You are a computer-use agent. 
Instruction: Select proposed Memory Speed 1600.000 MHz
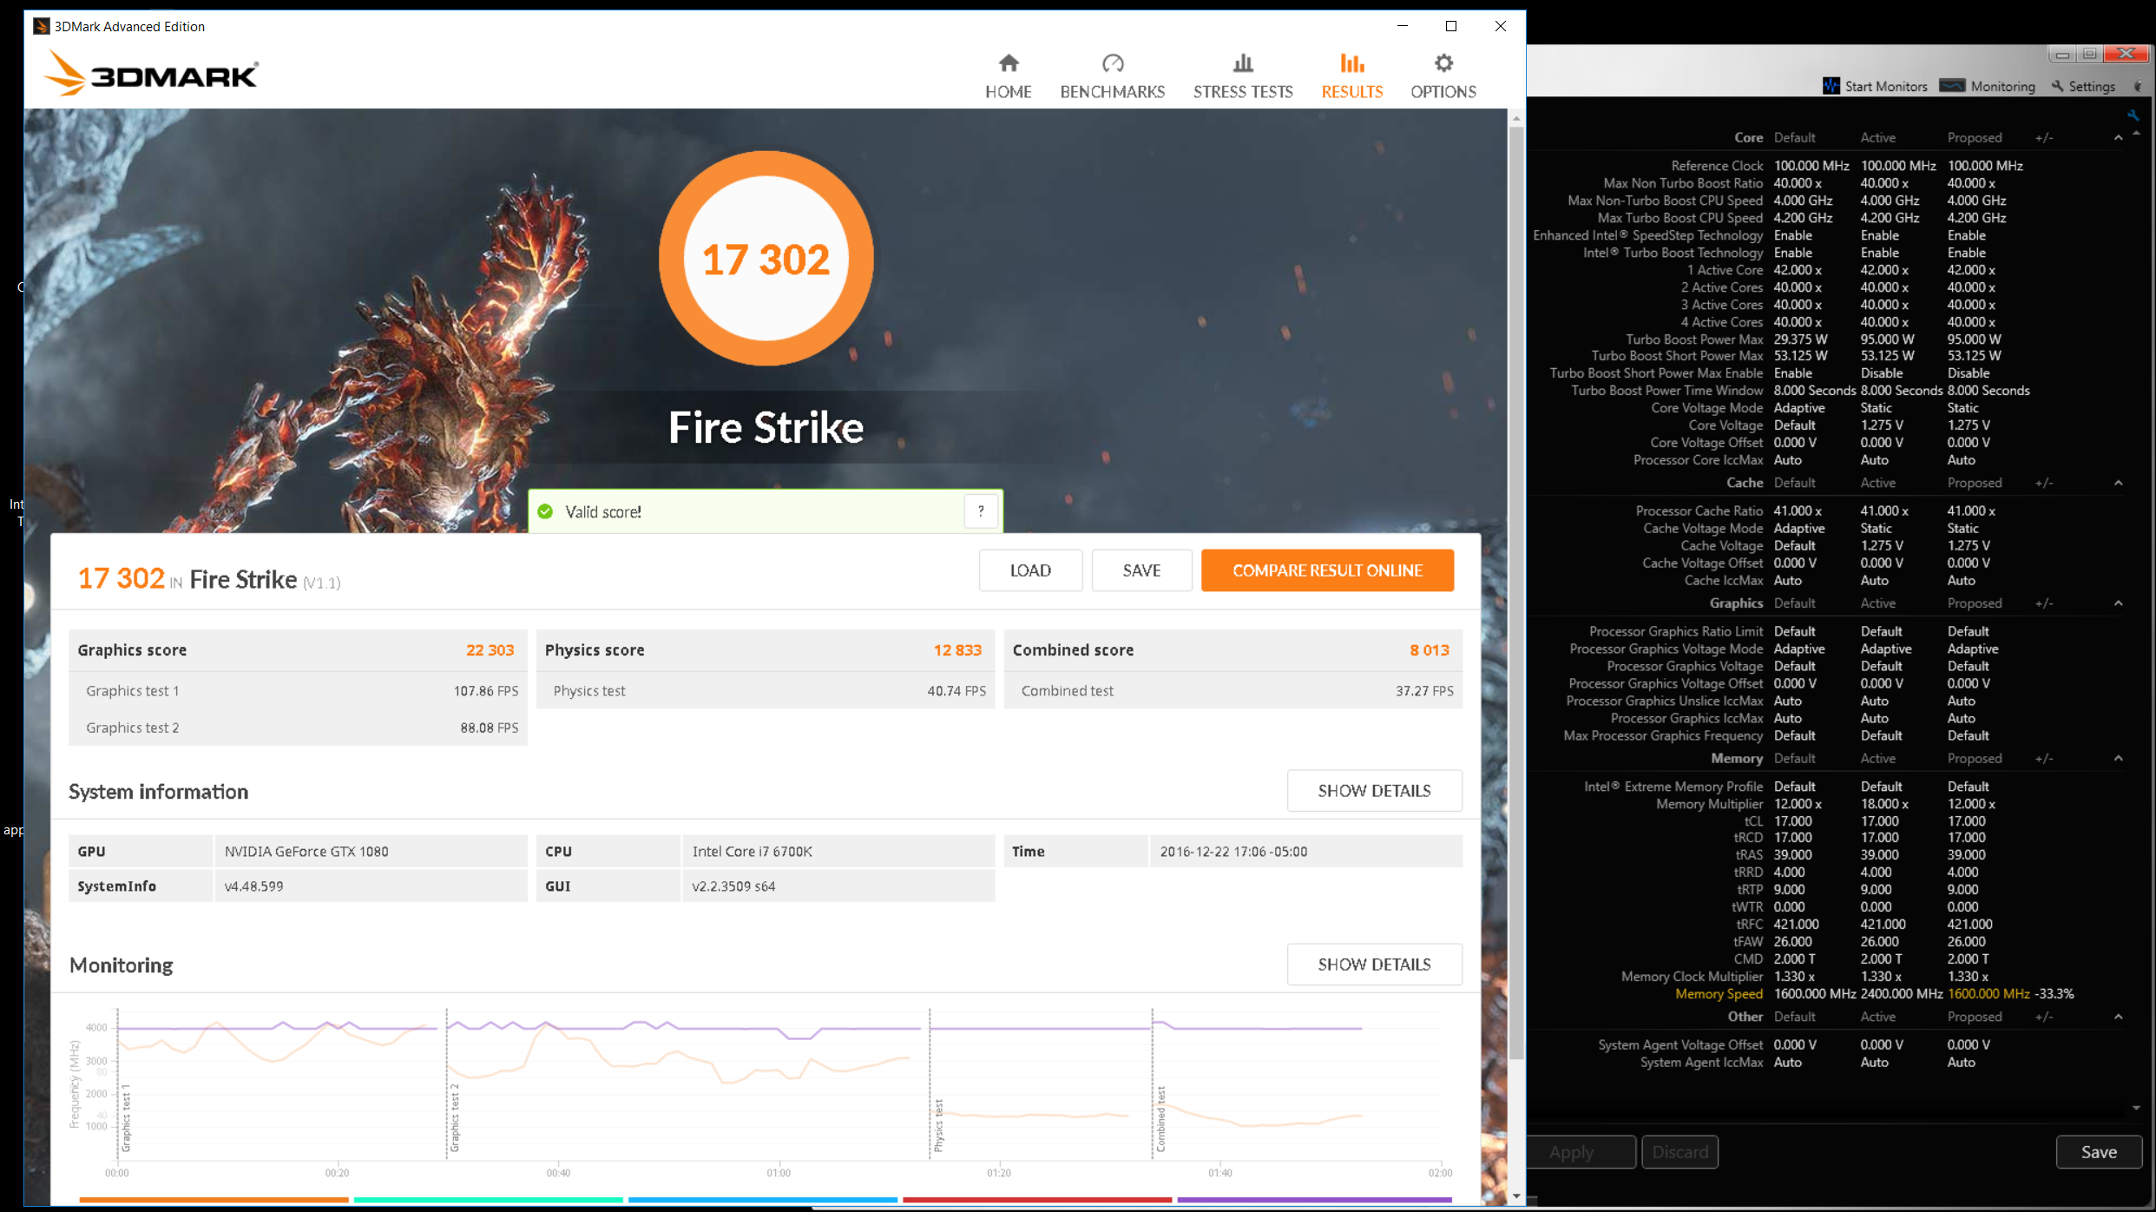coord(1988,994)
